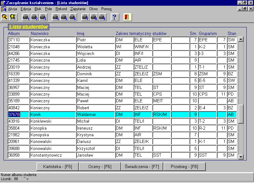254x183 pixels.
Task: Select album number 40842
Action: (18, 108)
